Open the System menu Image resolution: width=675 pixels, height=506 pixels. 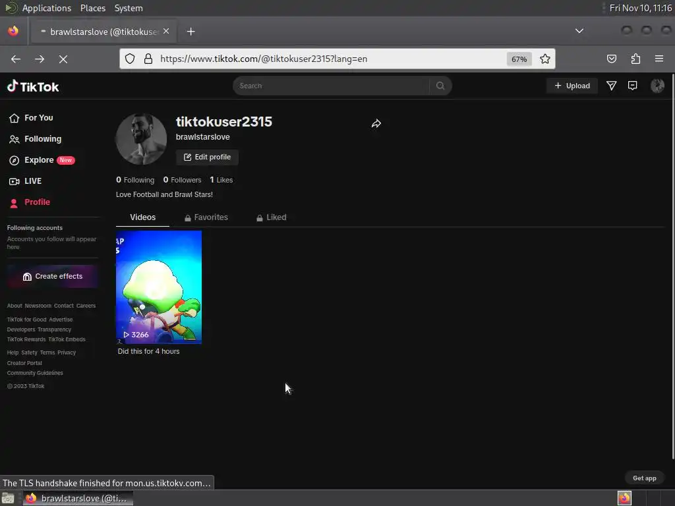[129, 8]
